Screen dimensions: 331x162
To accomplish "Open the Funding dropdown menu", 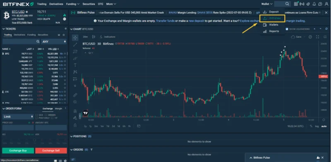I will pyautogui.click(x=73, y=4).
